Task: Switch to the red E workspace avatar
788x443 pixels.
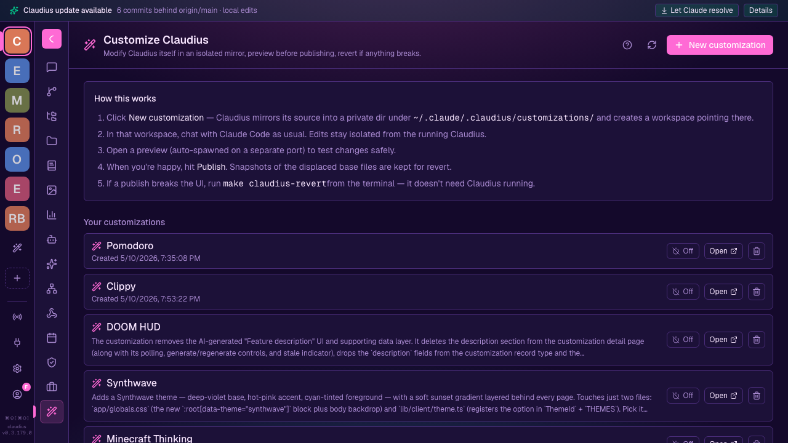Action: click(17, 189)
